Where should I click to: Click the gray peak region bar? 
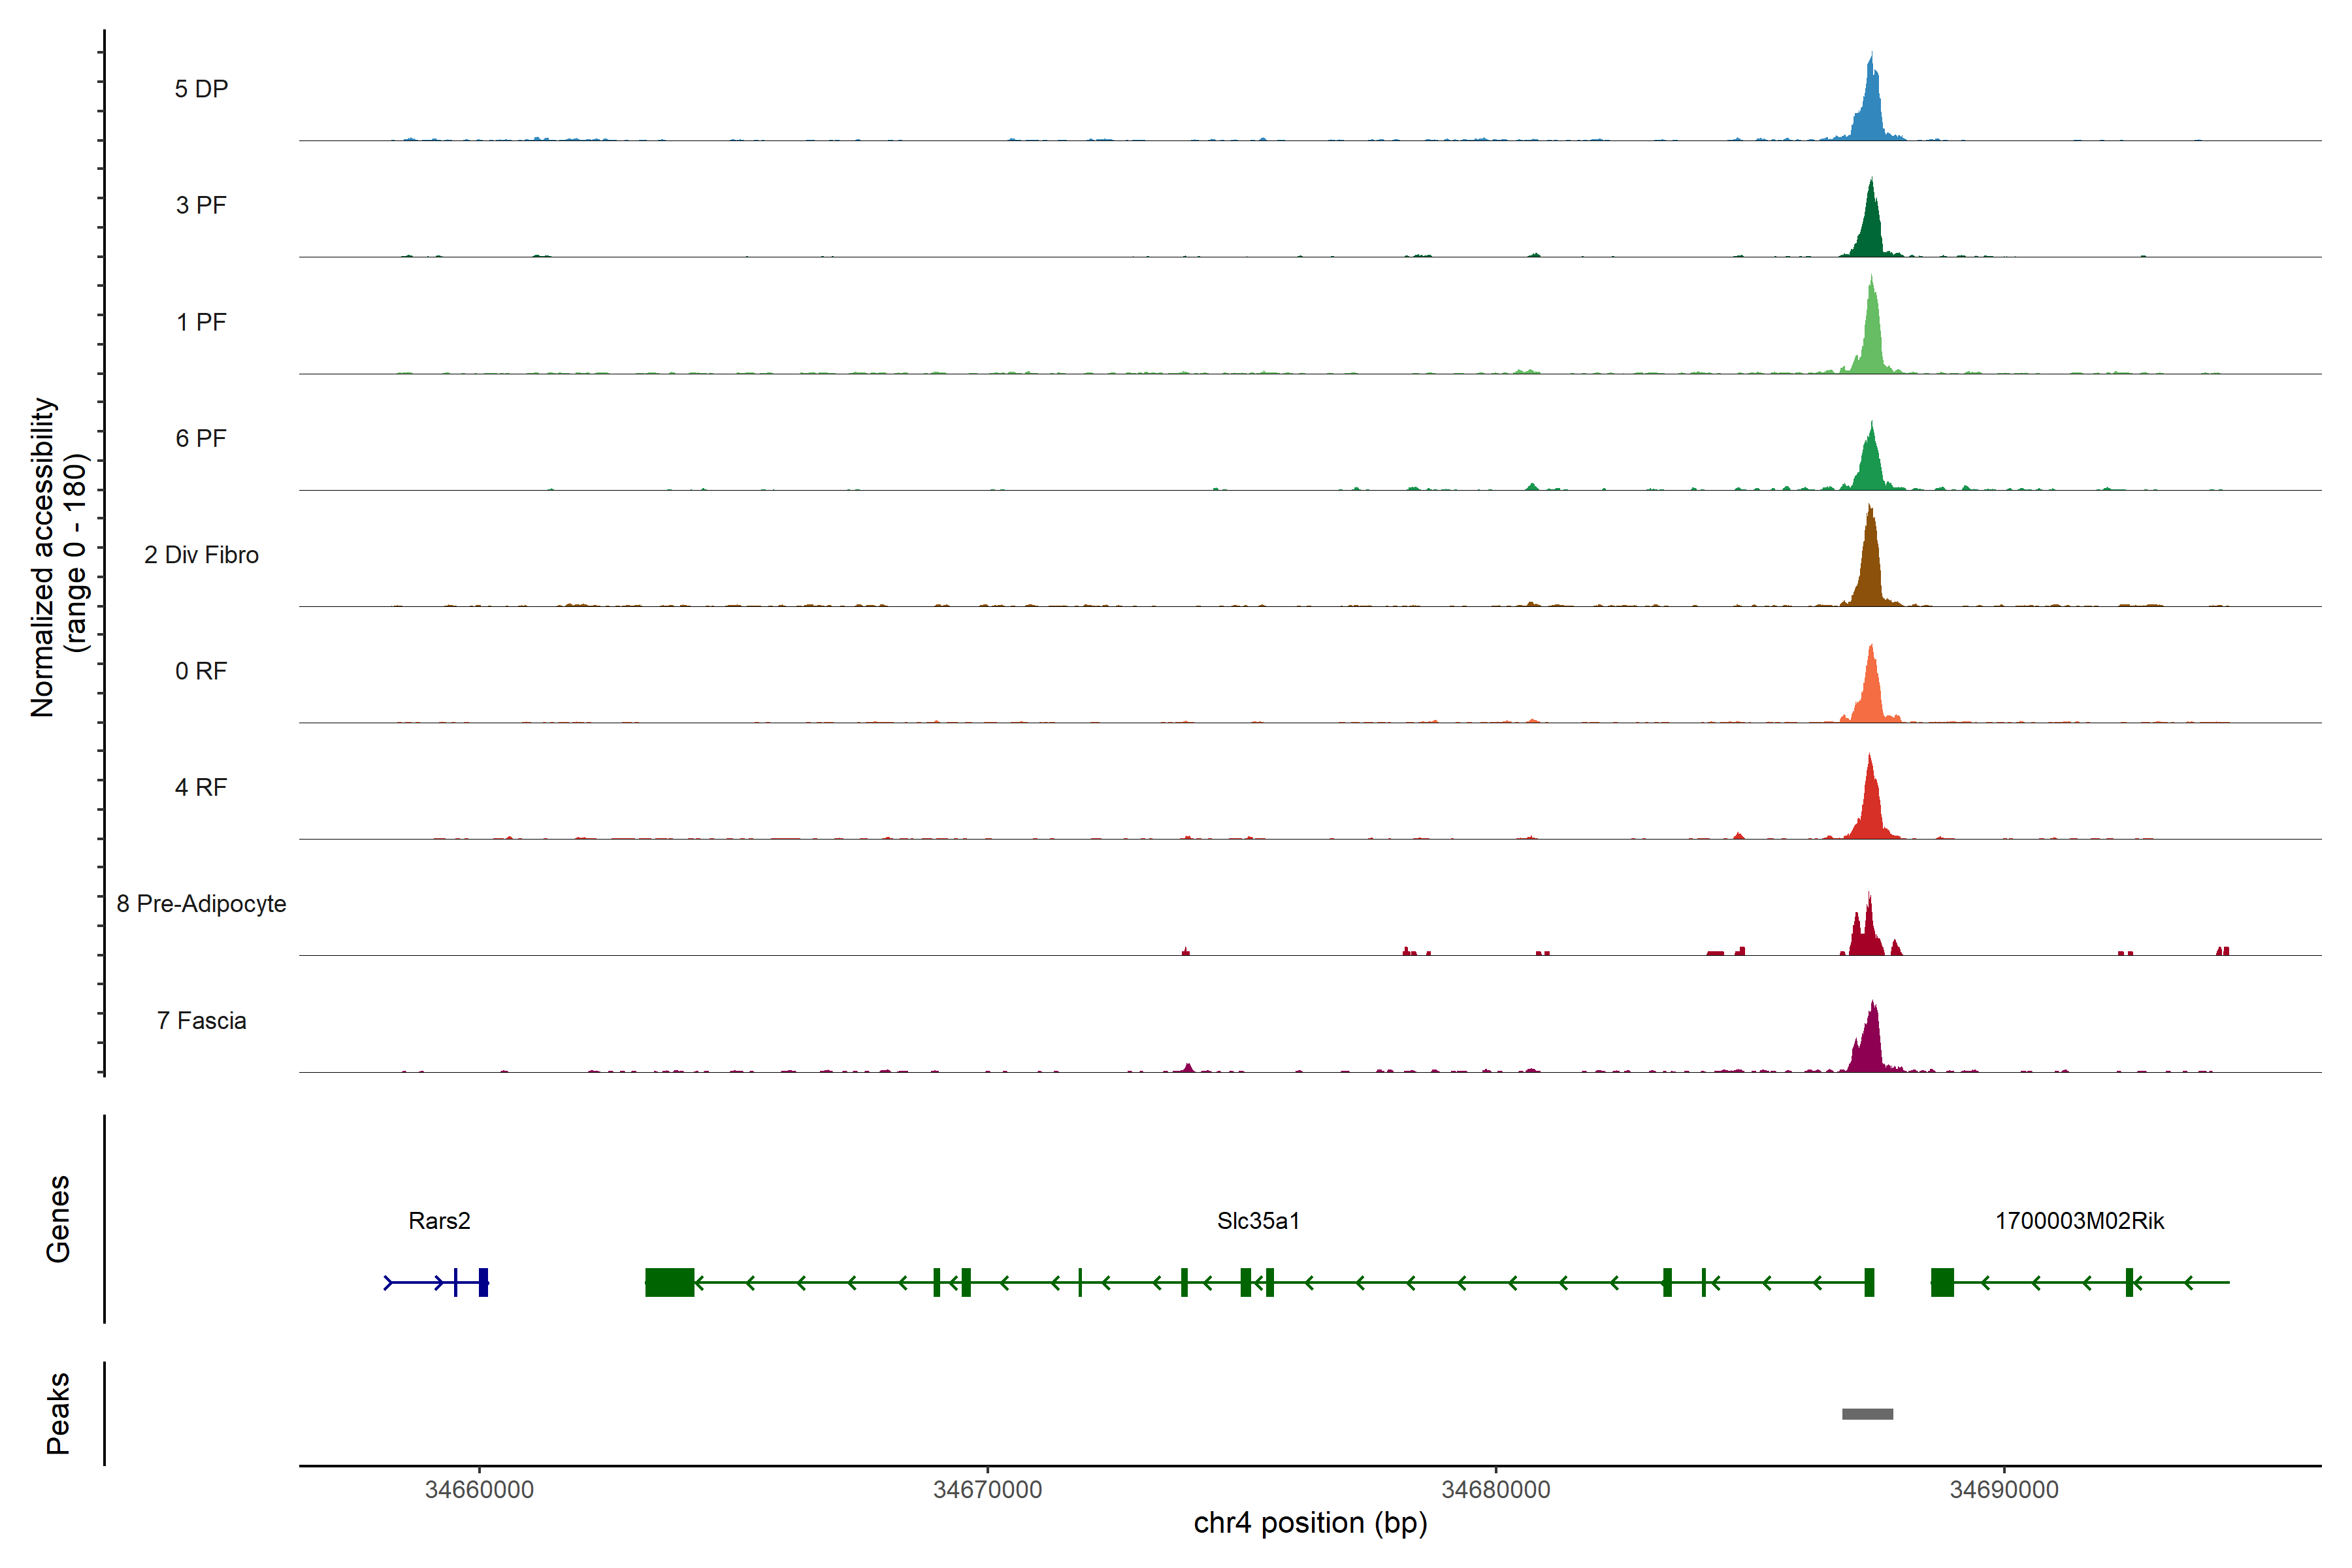[1867, 1414]
